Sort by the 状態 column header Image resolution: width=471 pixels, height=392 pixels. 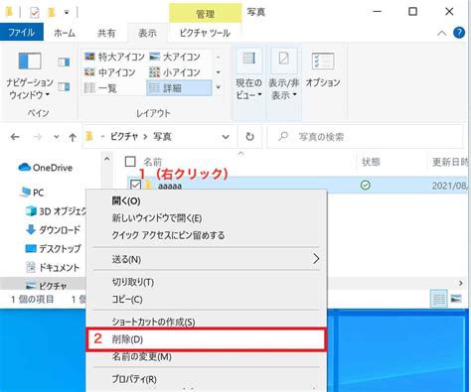(371, 162)
